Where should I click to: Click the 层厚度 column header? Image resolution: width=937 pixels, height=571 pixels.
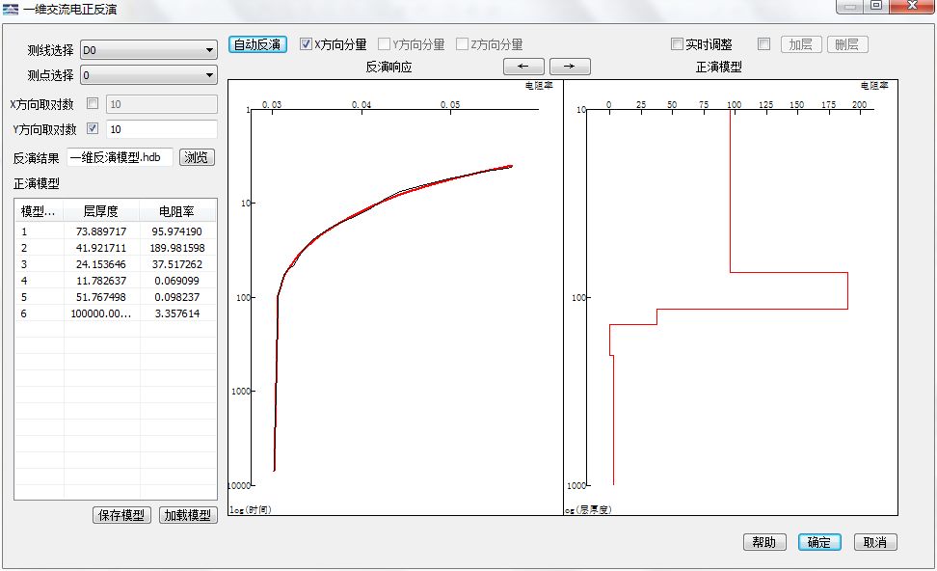click(x=101, y=211)
